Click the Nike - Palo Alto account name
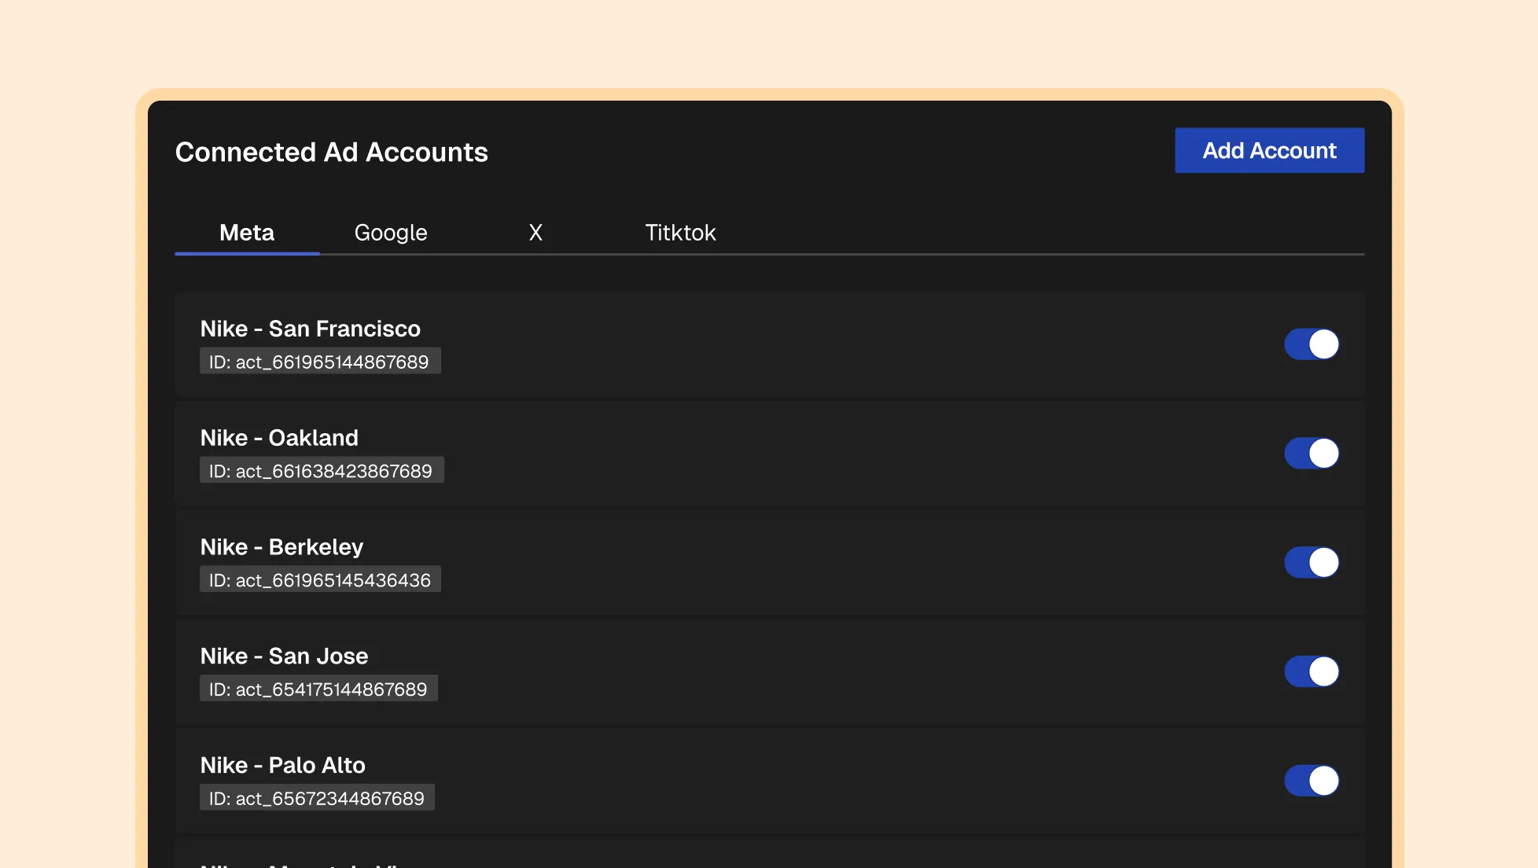 [x=283, y=766]
